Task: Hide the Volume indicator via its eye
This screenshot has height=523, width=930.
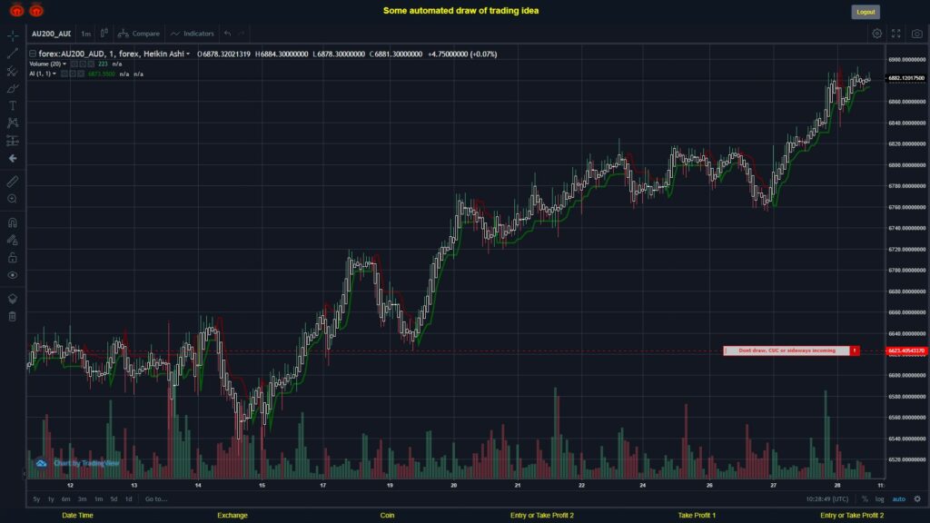Action: tap(74, 64)
